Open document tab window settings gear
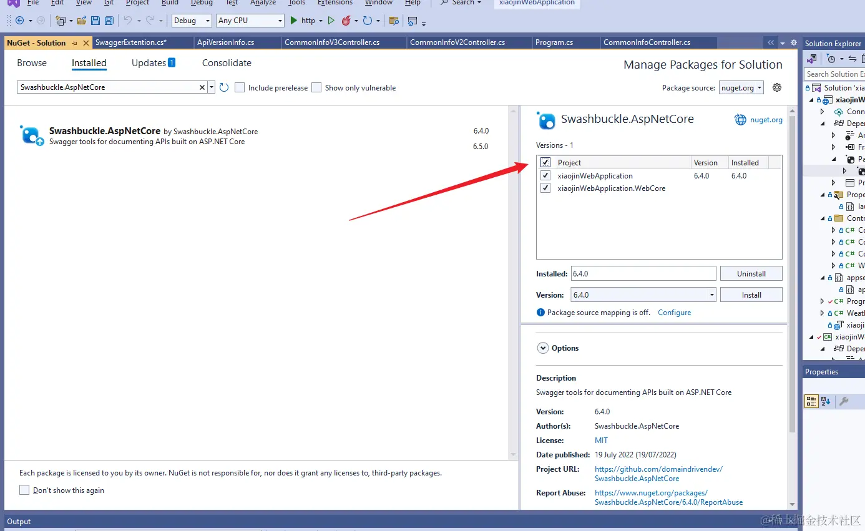The height and width of the screenshot is (531, 865). 794,42
